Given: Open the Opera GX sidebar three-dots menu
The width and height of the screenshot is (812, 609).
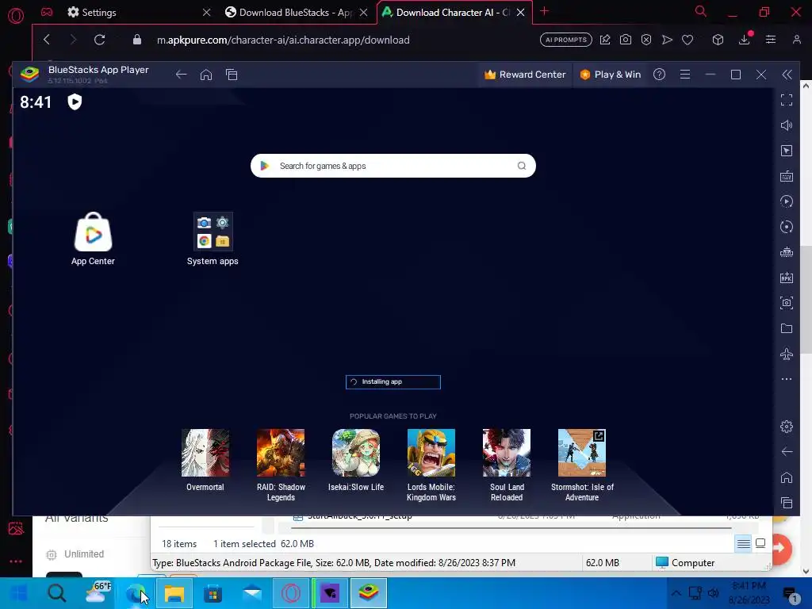Looking at the screenshot, I should pyautogui.click(x=16, y=561).
